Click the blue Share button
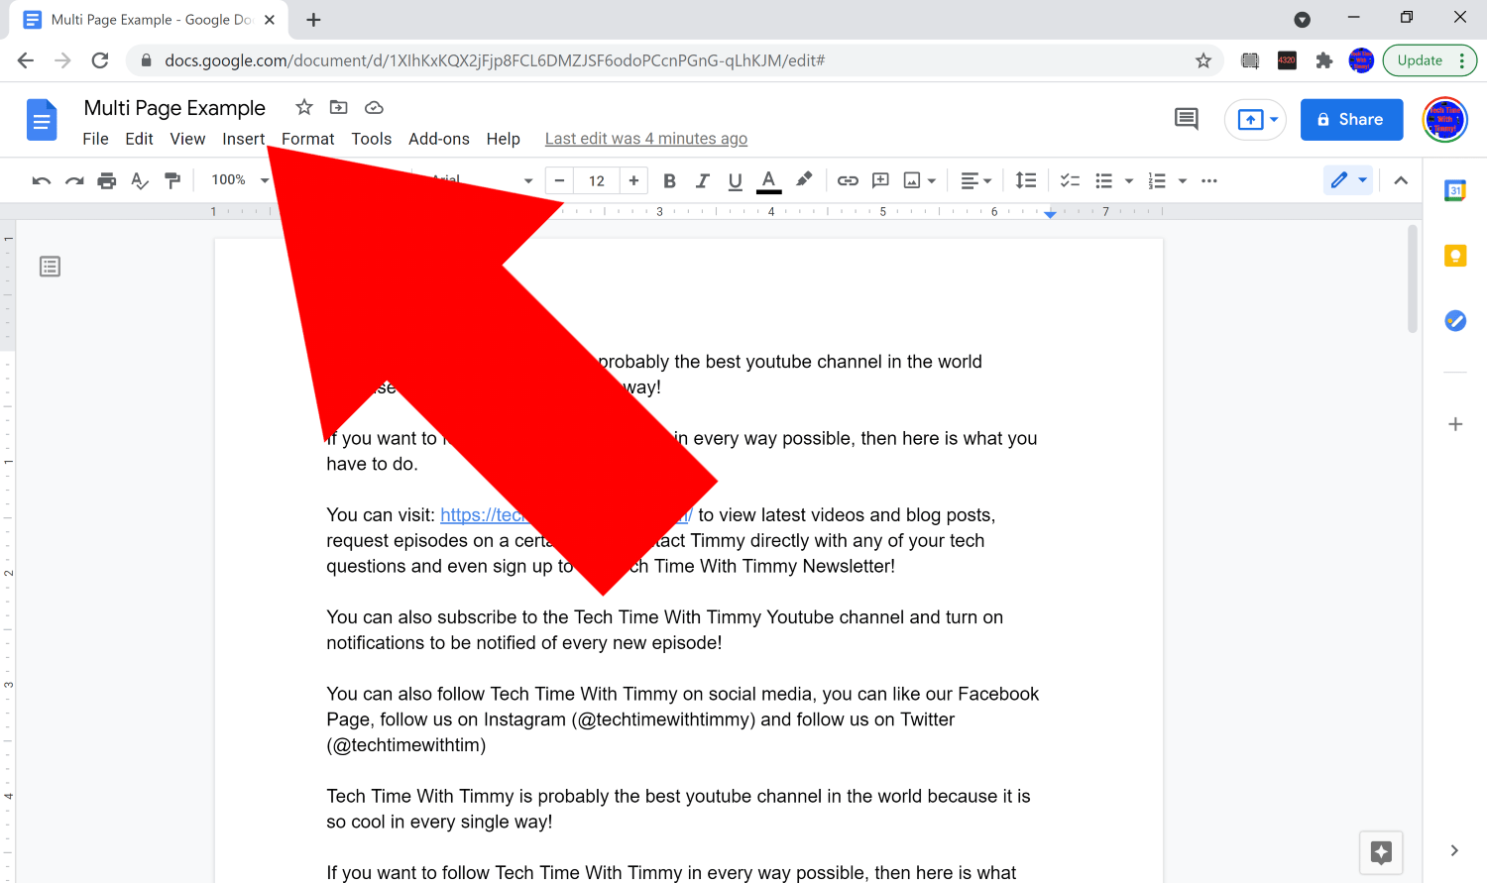 coord(1352,119)
